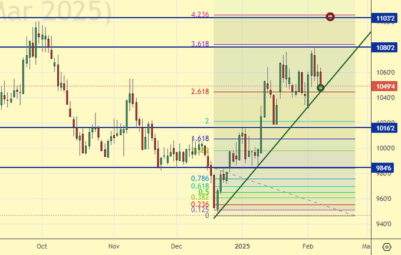This screenshot has height=255, width=401.
Task: Select the 1103'2 price label
Action: click(x=385, y=19)
